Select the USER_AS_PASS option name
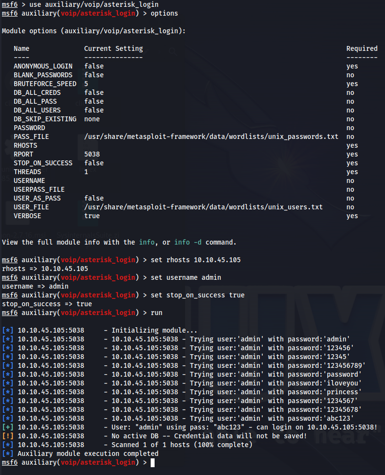 coord(37,198)
